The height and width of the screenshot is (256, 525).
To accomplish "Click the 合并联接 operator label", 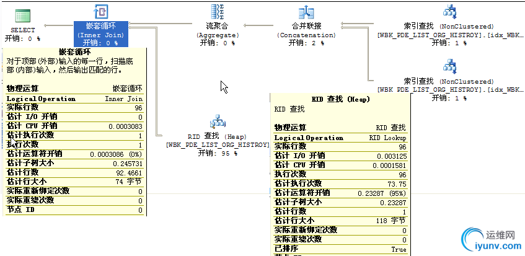I will (x=306, y=26).
